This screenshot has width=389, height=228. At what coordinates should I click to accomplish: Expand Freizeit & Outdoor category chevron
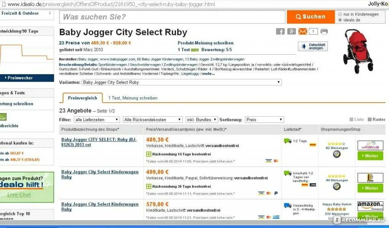click(x=50, y=13)
